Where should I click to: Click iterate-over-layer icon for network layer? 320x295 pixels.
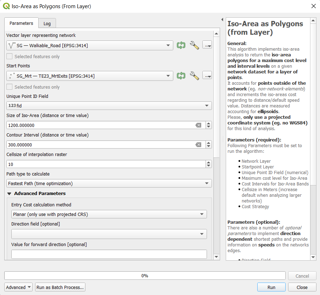pos(181,45)
